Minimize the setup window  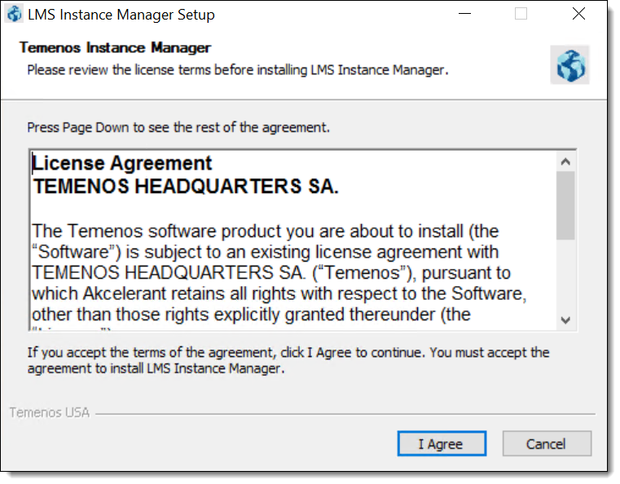coord(464,14)
